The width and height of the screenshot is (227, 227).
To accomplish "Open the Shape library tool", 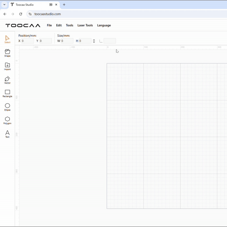I will click(7, 53).
